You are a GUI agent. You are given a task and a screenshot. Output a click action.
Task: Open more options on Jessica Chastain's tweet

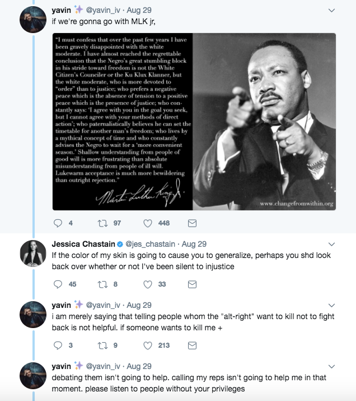click(331, 244)
